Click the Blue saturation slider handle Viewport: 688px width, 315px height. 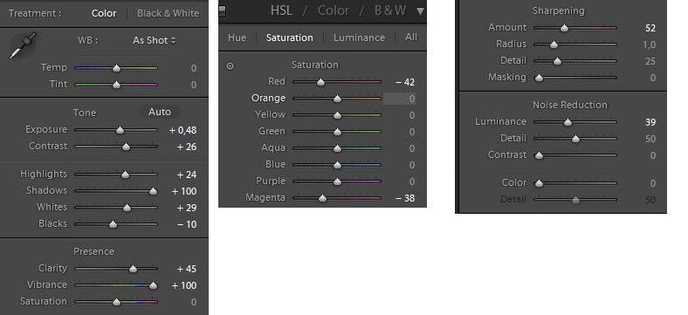[x=337, y=166]
